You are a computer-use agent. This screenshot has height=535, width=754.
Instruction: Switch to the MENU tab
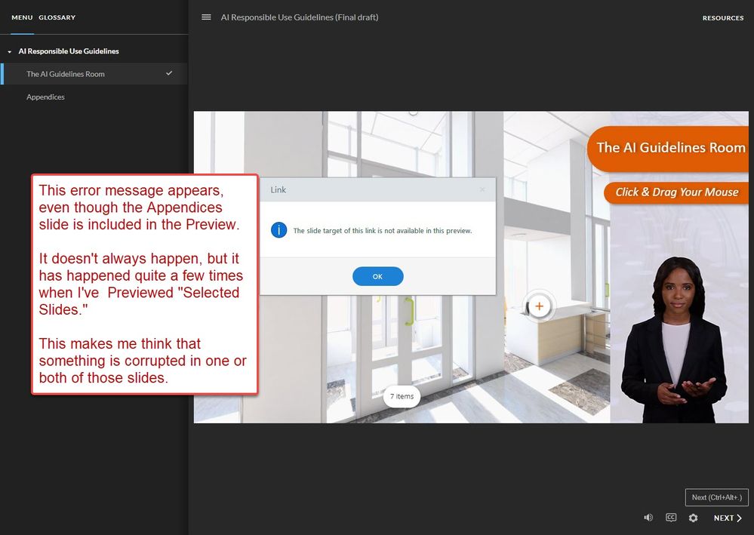click(x=22, y=17)
